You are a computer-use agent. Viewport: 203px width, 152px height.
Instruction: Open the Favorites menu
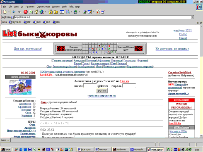30,7
